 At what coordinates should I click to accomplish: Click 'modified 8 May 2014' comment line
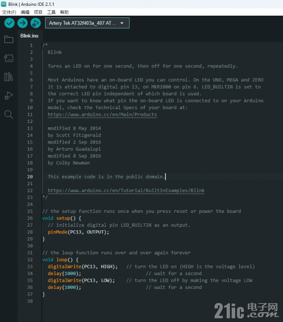pyautogui.click(x=74, y=128)
